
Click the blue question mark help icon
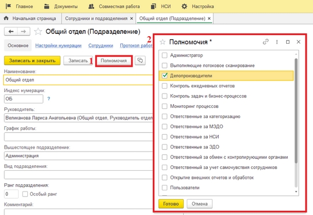(49, 98)
